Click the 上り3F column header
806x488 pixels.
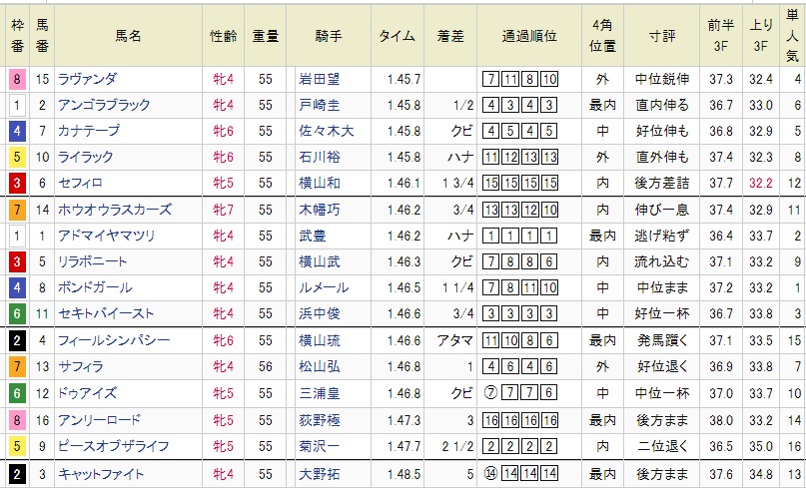(x=761, y=35)
